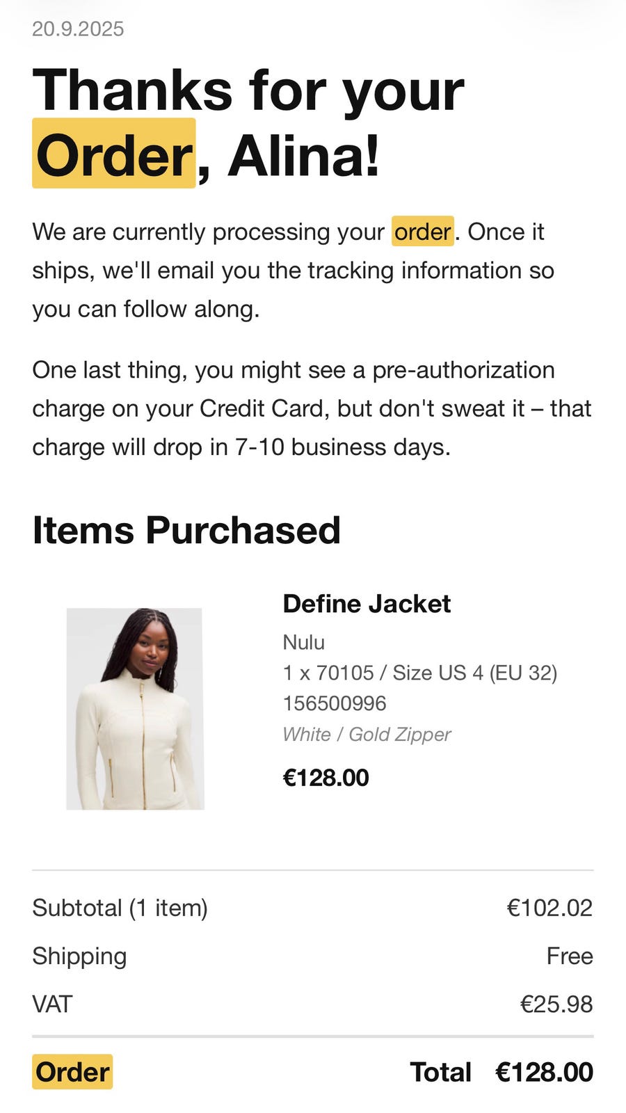Click the Nulu fabric label
Image resolution: width=626 pixels, height=1113 pixels.
303,641
